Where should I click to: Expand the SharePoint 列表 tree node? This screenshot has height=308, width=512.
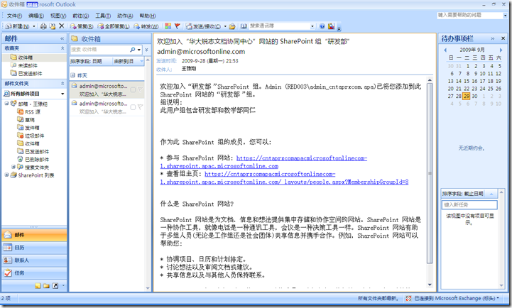click(6, 175)
